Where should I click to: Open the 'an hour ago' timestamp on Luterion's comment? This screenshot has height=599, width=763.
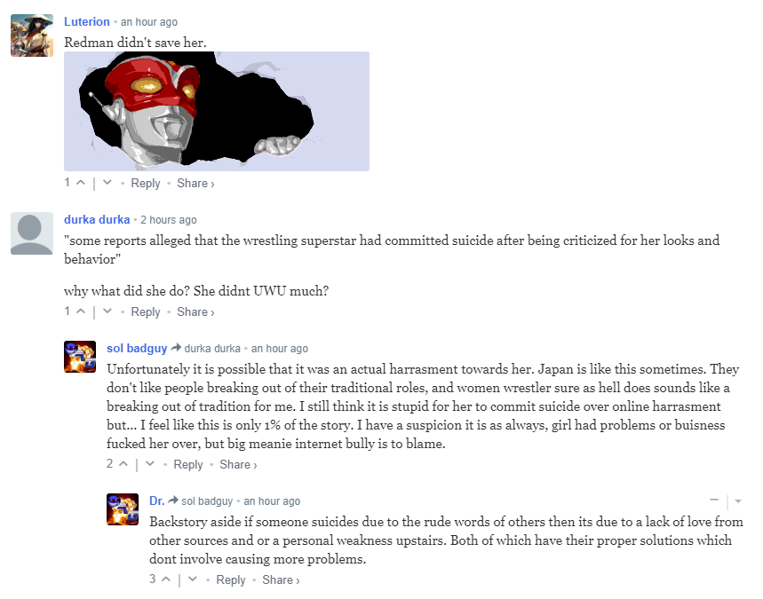(149, 22)
